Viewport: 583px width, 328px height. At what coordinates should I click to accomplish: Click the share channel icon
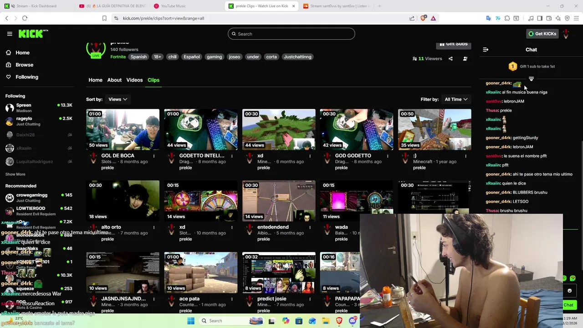450,59
